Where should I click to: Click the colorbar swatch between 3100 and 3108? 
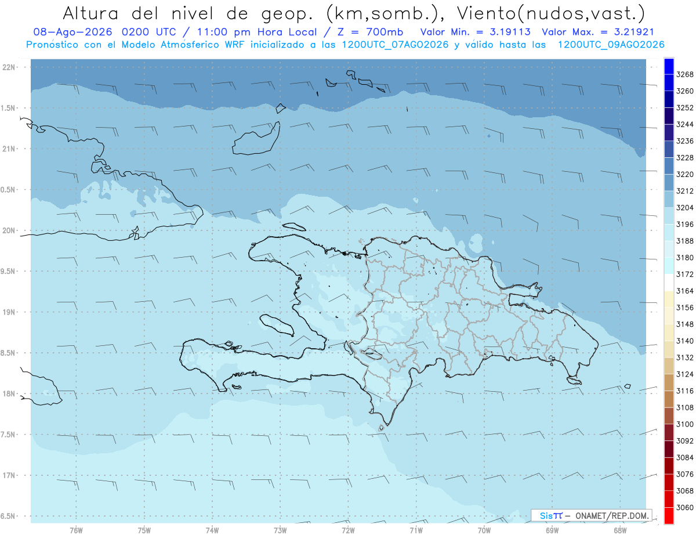(668, 416)
